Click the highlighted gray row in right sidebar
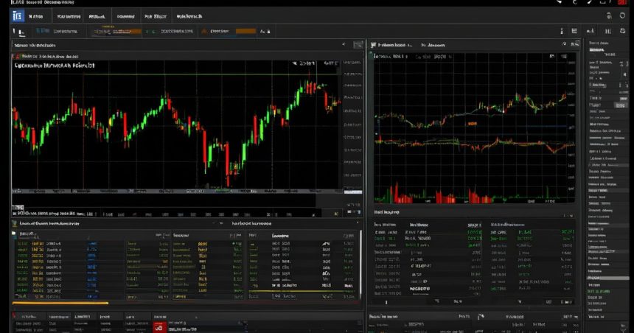This screenshot has height=333, width=634. point(607,278)
